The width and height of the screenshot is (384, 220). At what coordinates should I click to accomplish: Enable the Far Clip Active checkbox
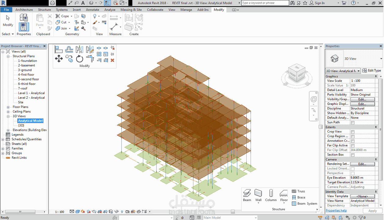(x=352, y=145)
